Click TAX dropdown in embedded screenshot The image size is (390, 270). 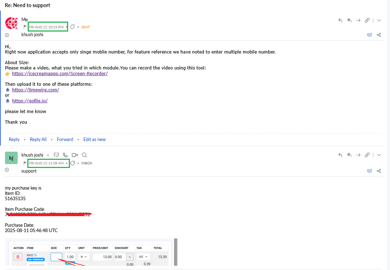click(143, 257)
